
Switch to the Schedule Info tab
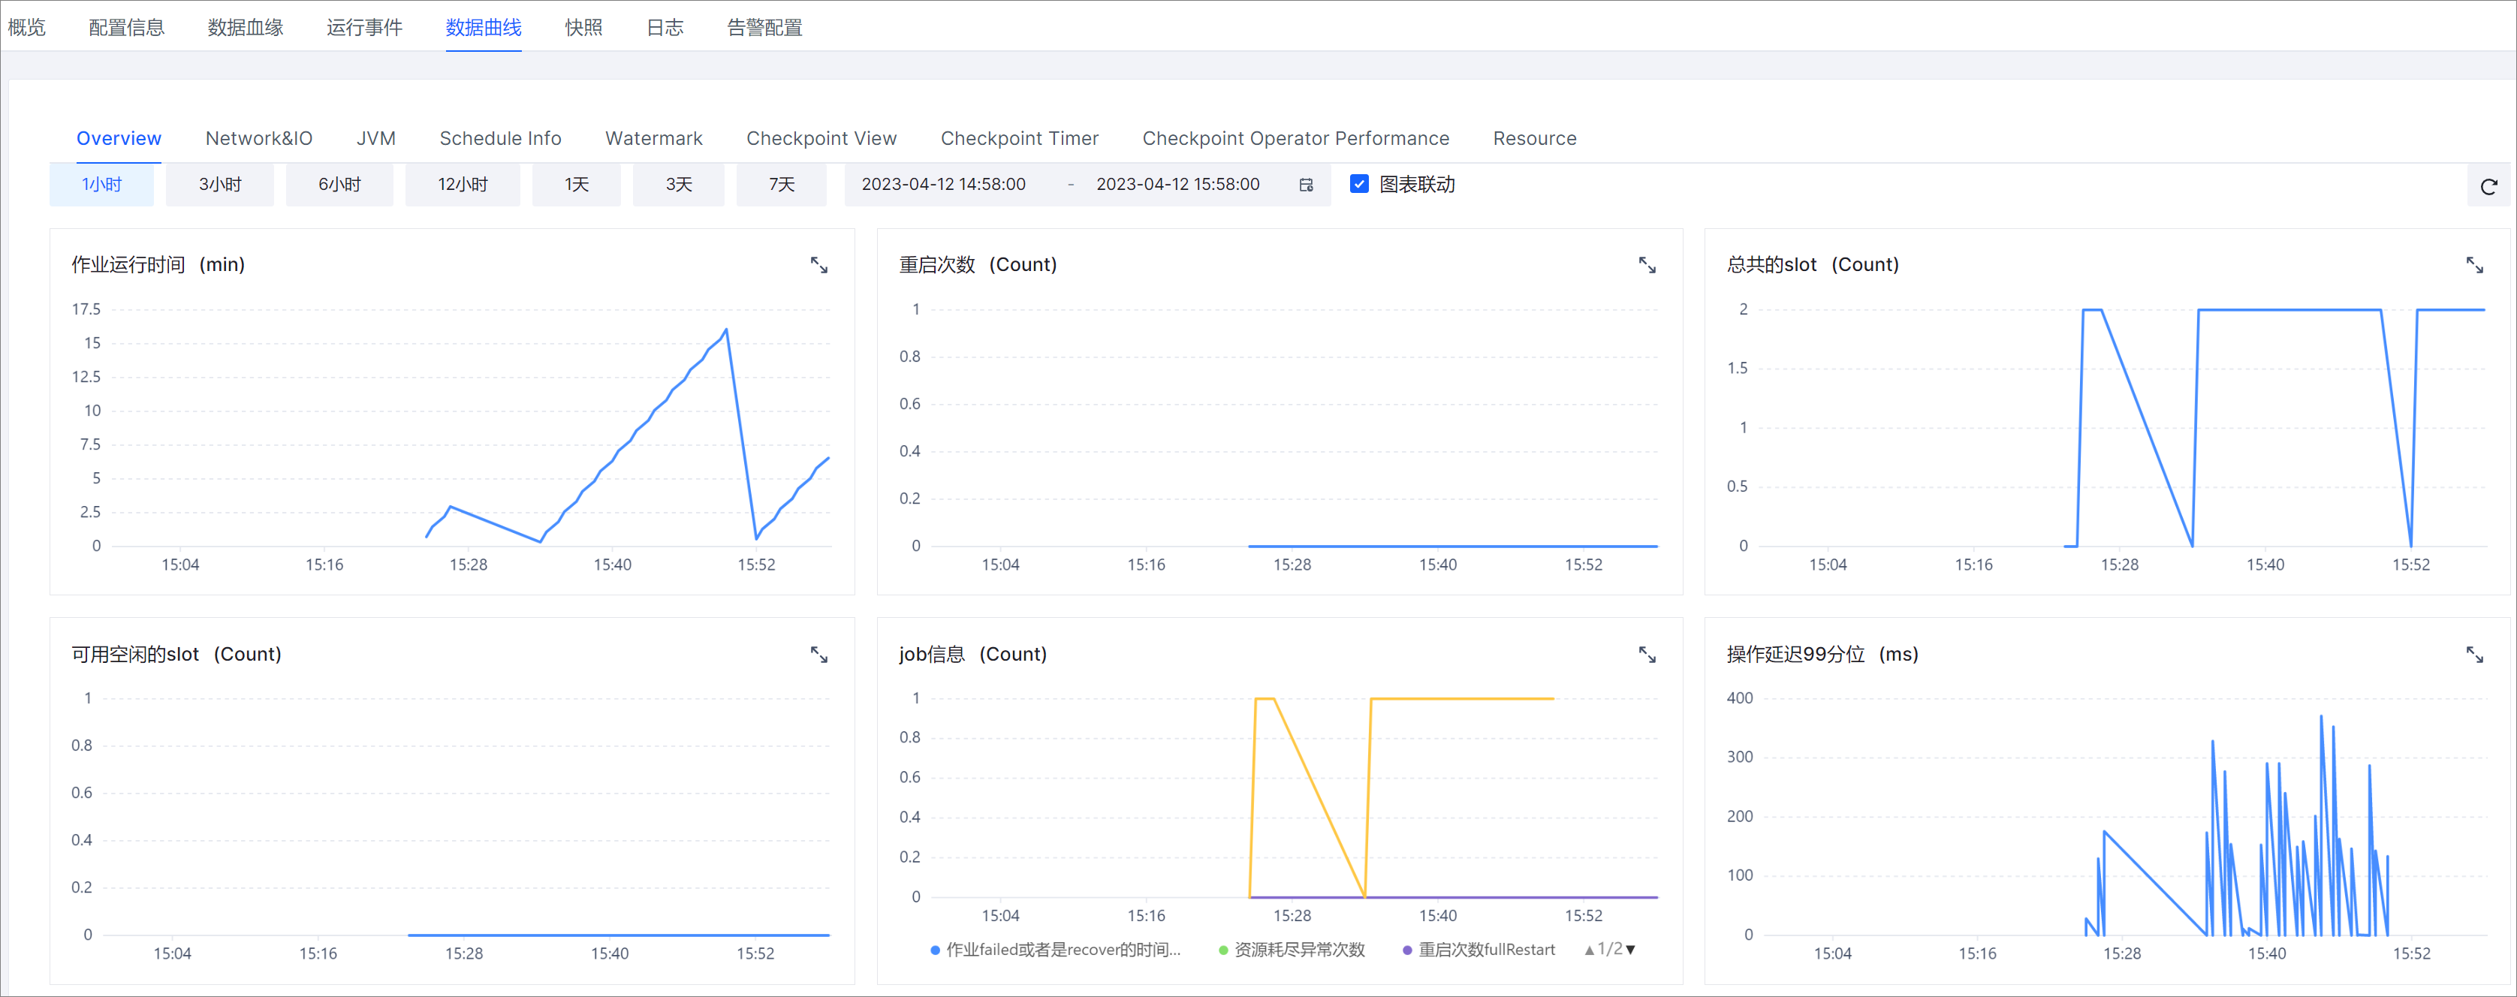[500, 139]
